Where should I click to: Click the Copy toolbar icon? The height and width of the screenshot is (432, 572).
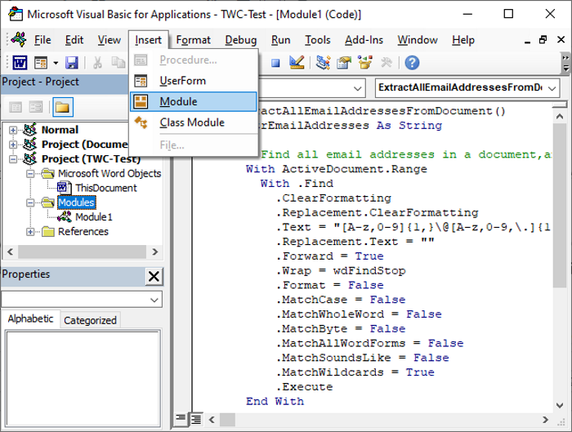pos(118,63)
